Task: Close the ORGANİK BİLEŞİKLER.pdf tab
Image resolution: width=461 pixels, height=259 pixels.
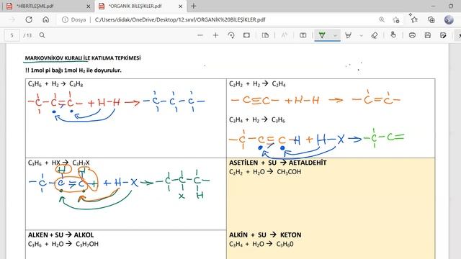Action: (181, 6)
